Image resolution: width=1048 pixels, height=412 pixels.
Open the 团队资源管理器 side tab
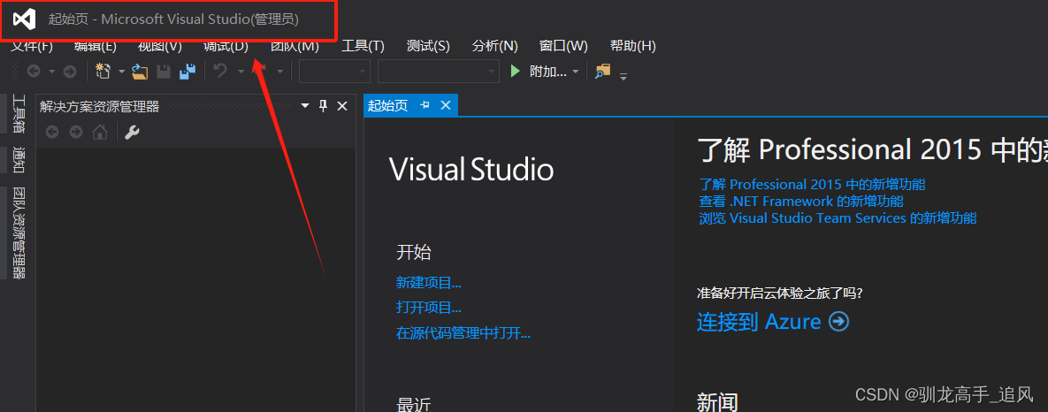pos(18,233)
